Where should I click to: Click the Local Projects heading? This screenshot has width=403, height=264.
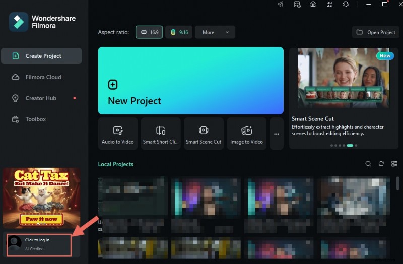[x=116, y=164]
